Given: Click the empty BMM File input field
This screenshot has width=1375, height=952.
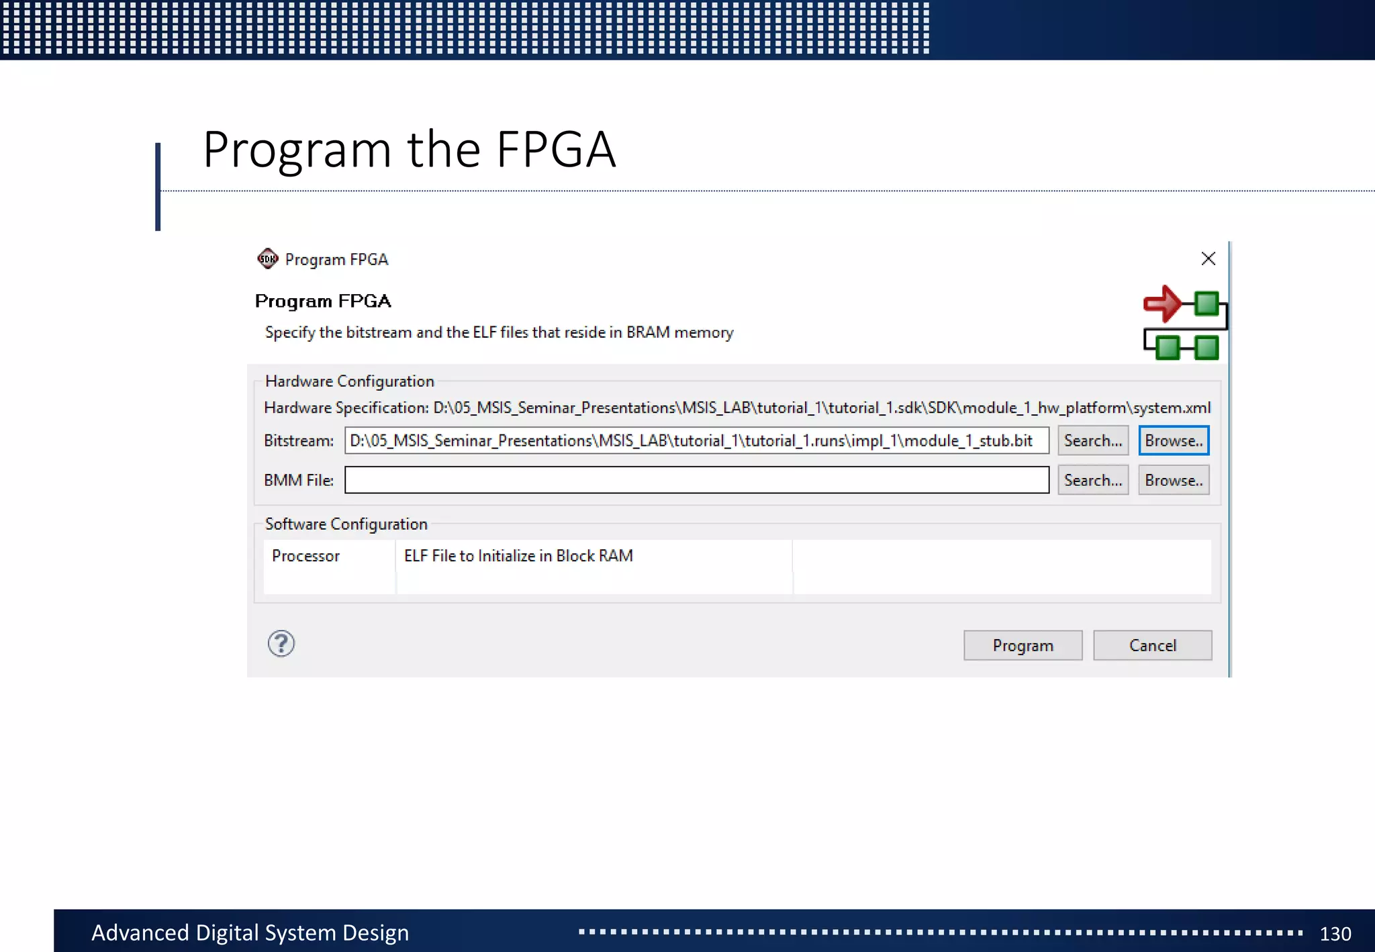Looking at the screenshot, I should [696, 480].
